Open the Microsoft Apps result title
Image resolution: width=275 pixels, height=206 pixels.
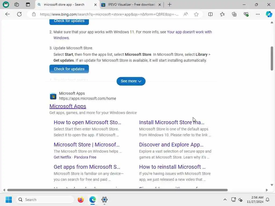pyautogui.click(x=68, y=106)
